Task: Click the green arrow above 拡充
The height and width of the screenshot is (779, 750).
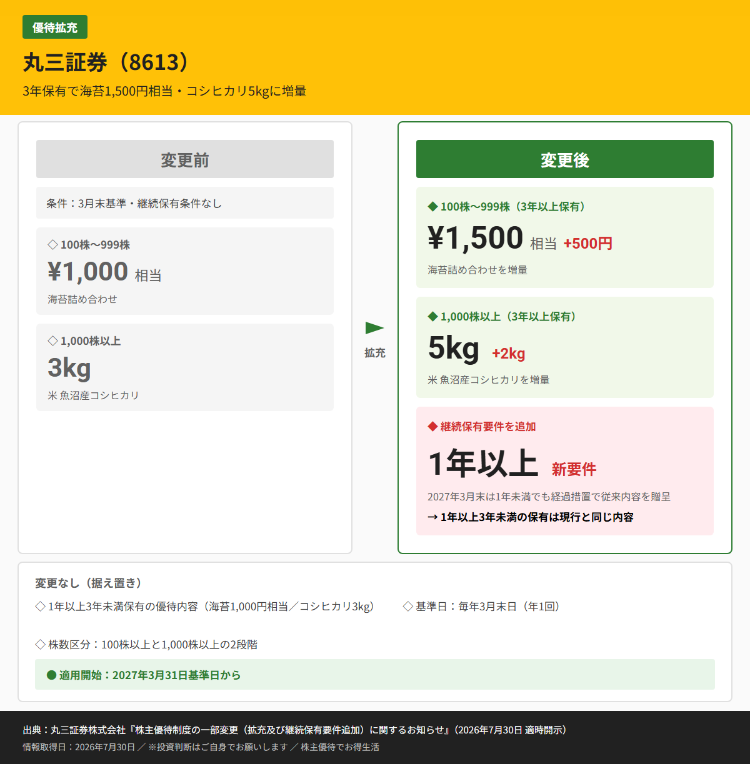Action: coord(374,328)
